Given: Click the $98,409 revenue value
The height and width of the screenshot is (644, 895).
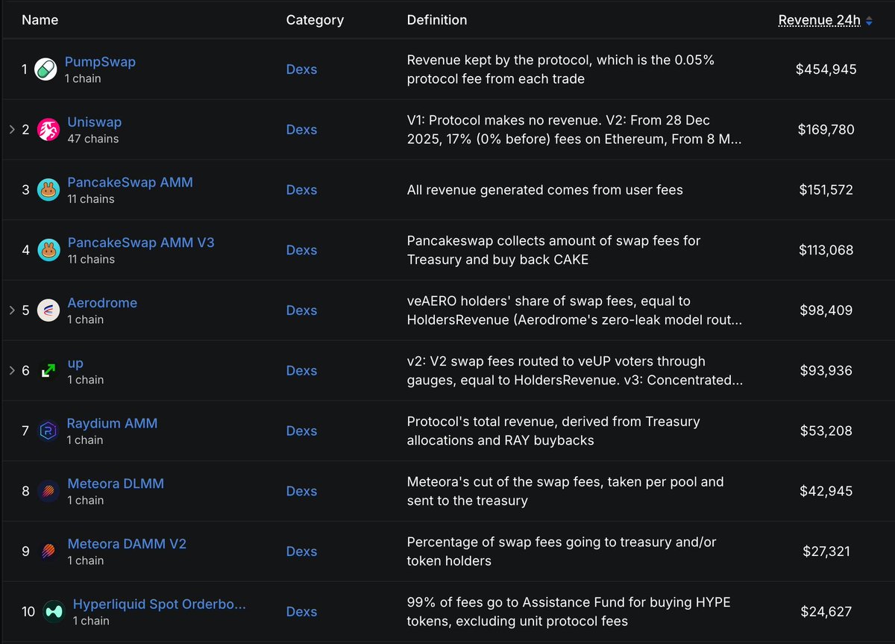Looking at the screenshot, I should pos(826,310).
